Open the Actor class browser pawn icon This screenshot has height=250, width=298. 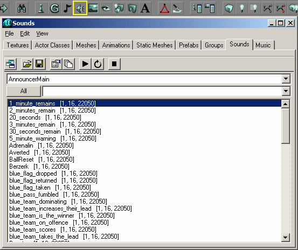pyautogui.click(x=41, y=8)
